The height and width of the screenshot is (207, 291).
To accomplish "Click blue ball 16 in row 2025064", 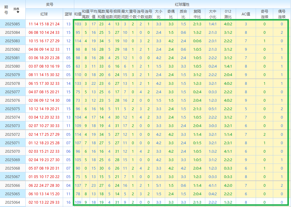I will click(69, 202).
